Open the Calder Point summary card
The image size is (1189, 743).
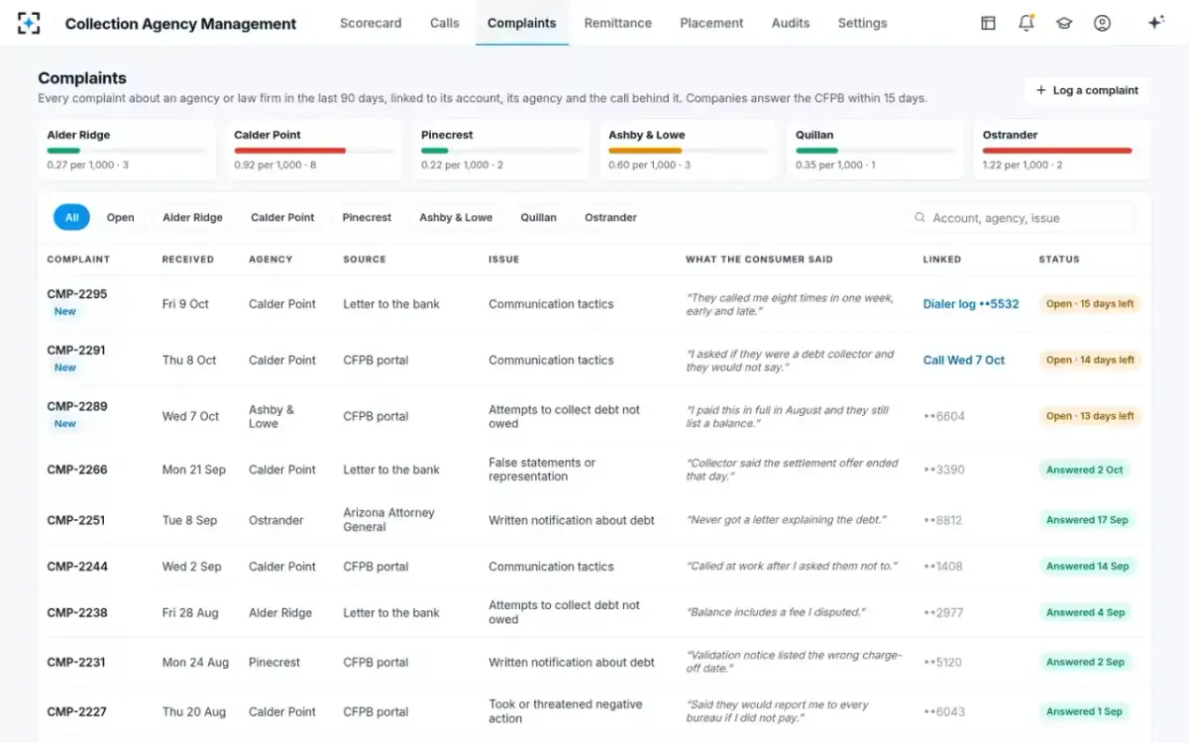pyautogui.click(x=314, y=150)
